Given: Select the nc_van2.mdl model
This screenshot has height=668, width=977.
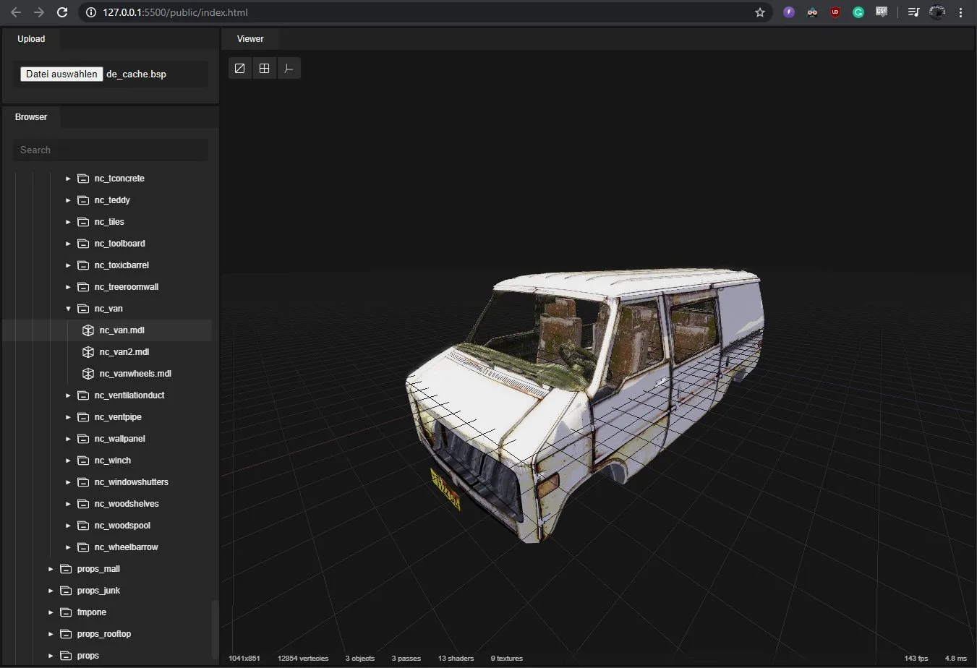Looking at the screenshot, I should (x=107, y=352).
